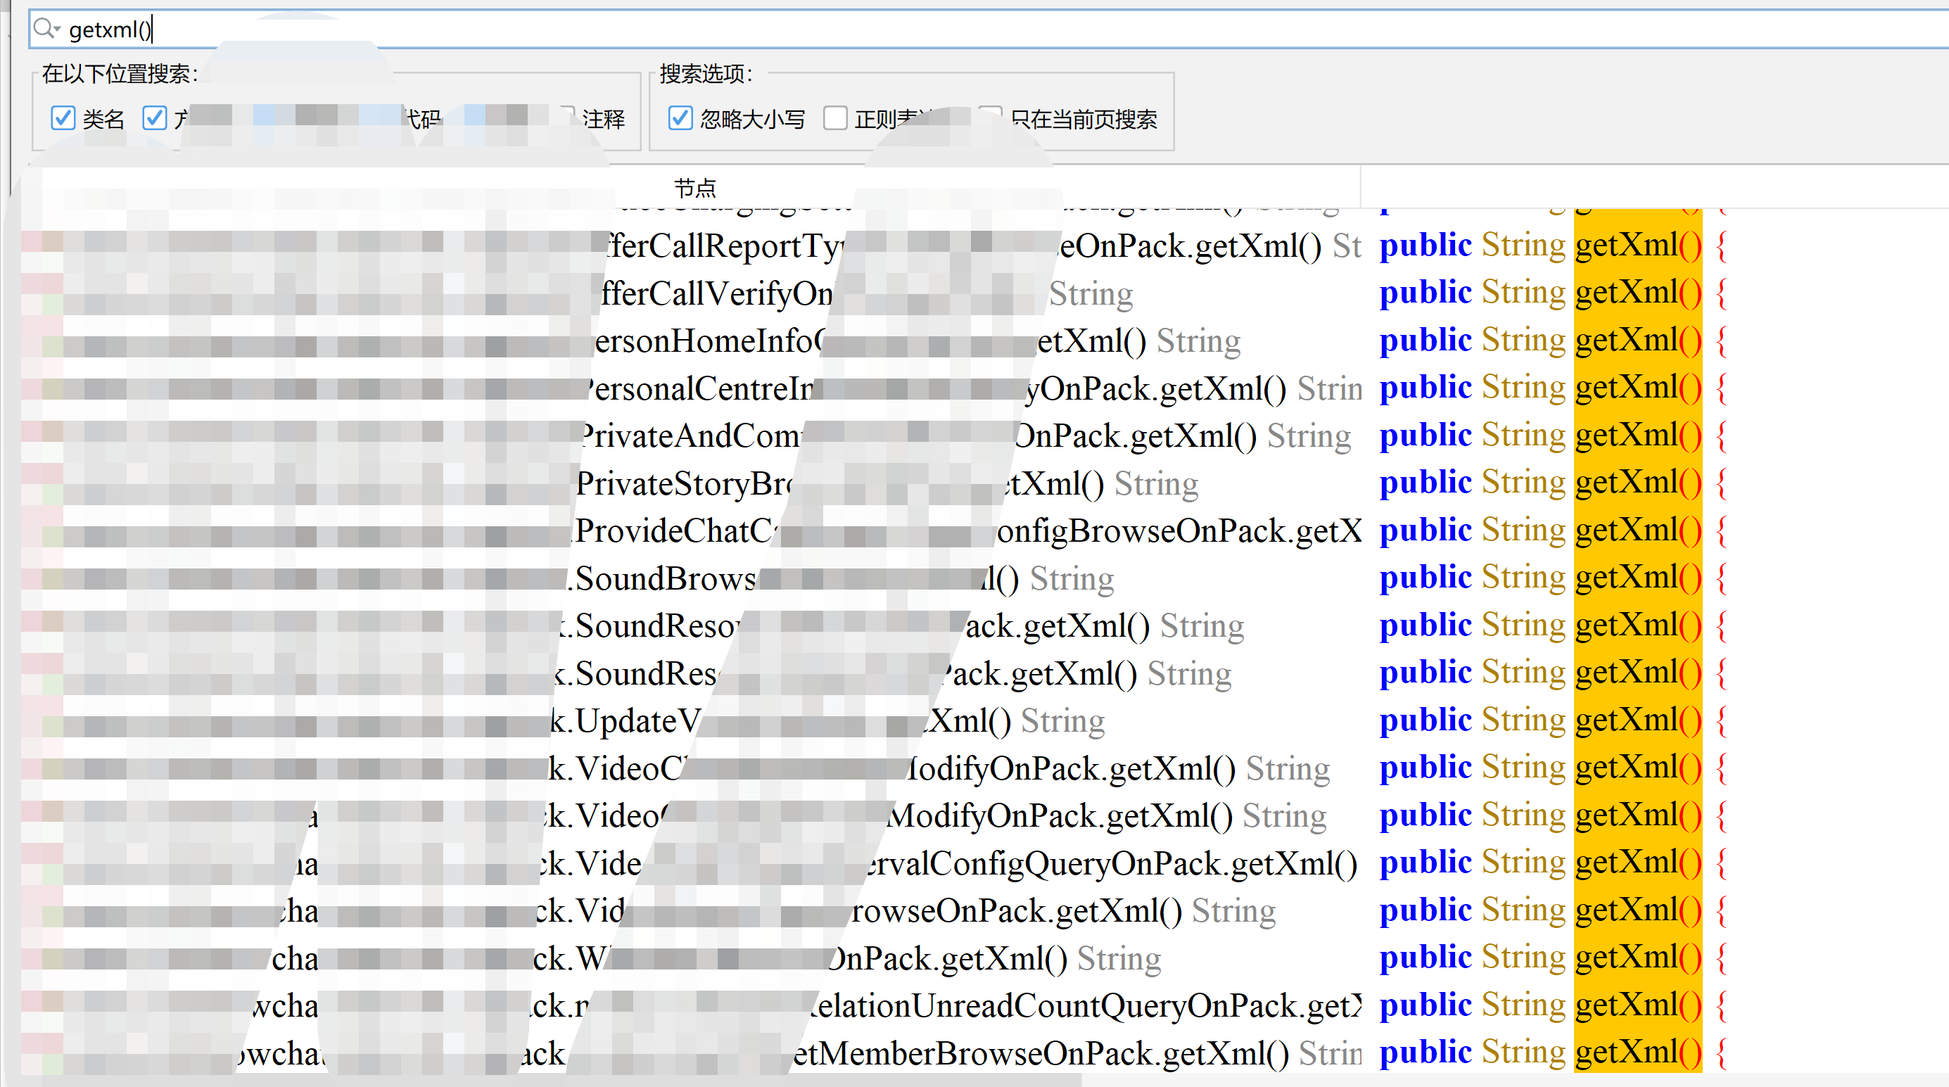Select the PrivateStoryBr node row
The image size is (1949, 1087).
pos(692,483)
